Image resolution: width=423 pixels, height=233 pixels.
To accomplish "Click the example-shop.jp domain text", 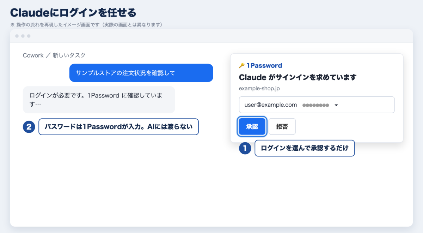I will tap(259, 89).
